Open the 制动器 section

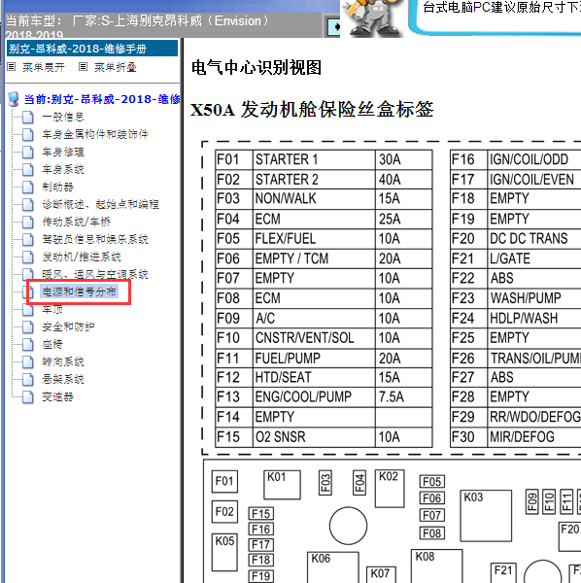pos(57,187)
